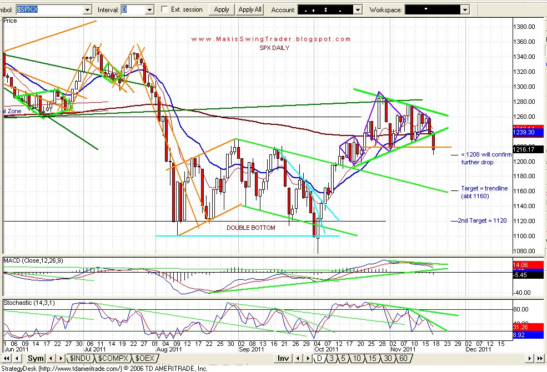Click the black 1216.17 last-price label
This screenshot has width=547, height=372.
(528, 149)
